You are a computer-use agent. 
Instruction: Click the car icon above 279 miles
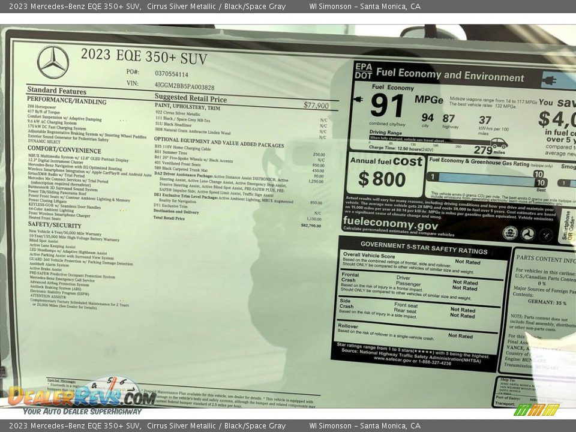coord(499,143)
